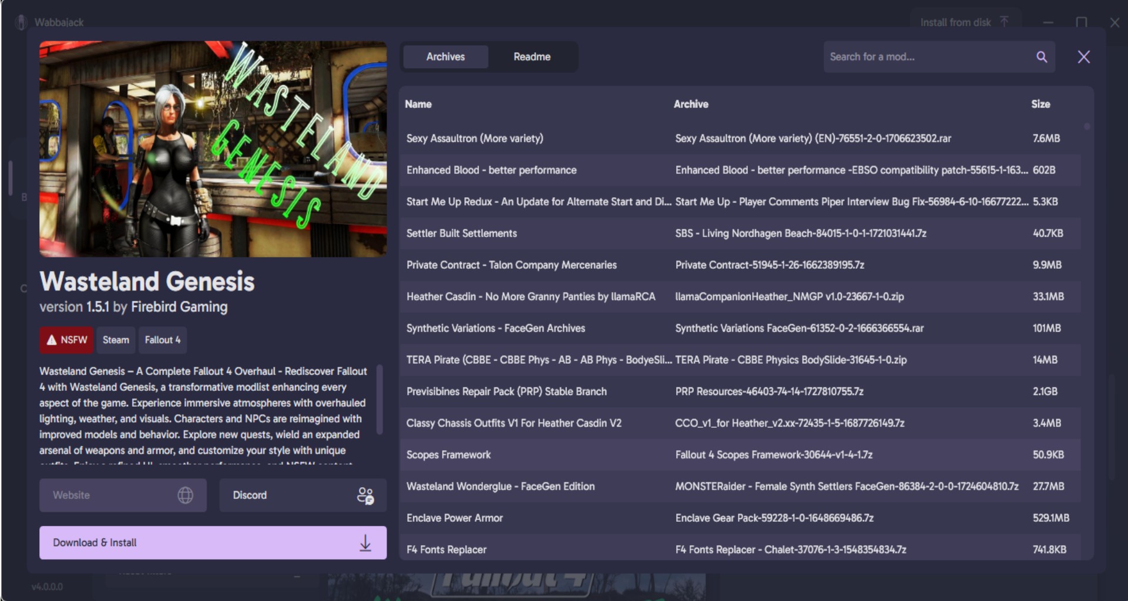Viewport: 1128px width, 601px height.
Task: Click the Fallout 4 tag
Action: click(x=163, y=340)
